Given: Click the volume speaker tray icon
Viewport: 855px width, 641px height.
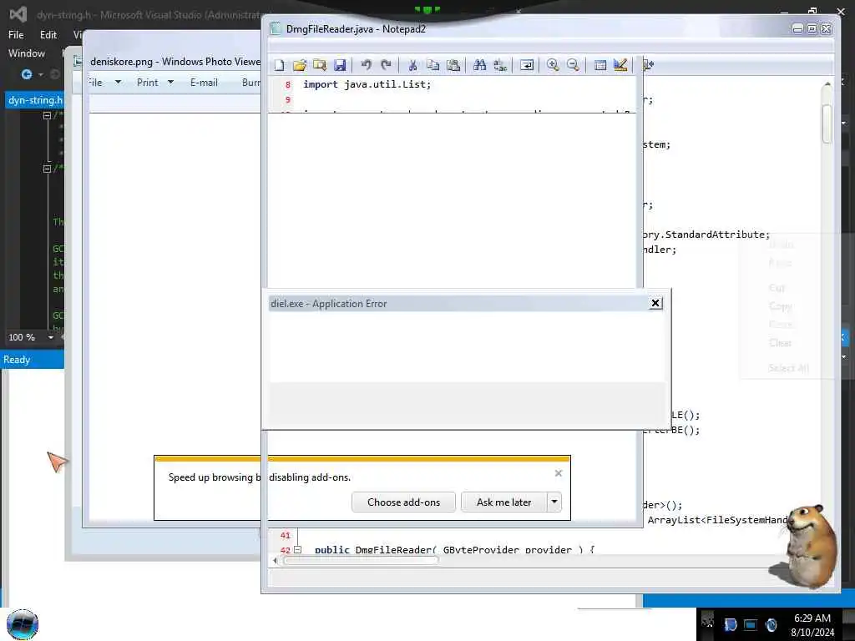Looking at the screenshot, I should 771,624.
